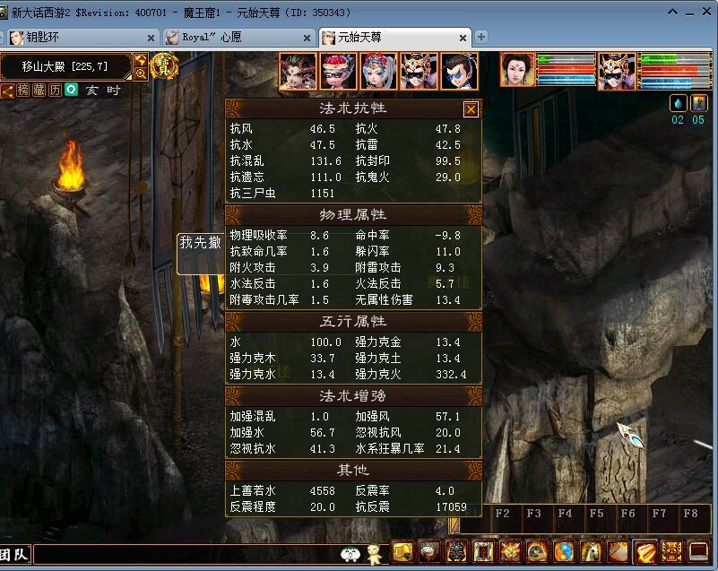Click the crossed swords attack icon

[x=510, y=552]
